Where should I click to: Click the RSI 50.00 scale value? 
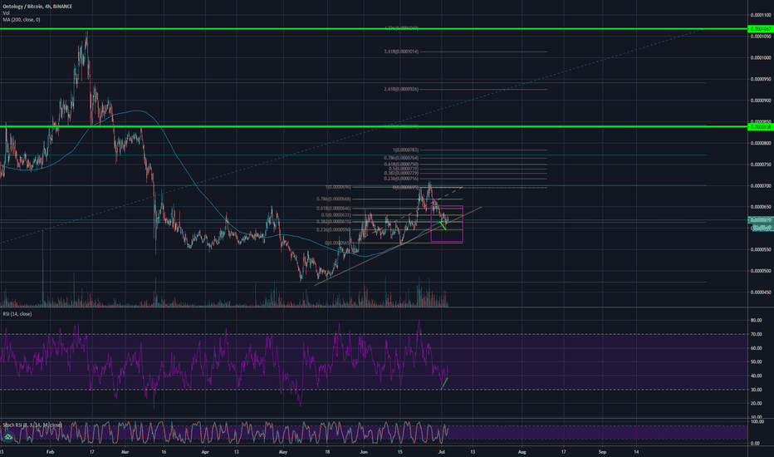pos(757,362)
